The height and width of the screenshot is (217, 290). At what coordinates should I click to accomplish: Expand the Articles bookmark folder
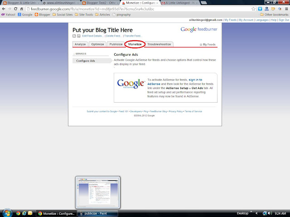102,14
